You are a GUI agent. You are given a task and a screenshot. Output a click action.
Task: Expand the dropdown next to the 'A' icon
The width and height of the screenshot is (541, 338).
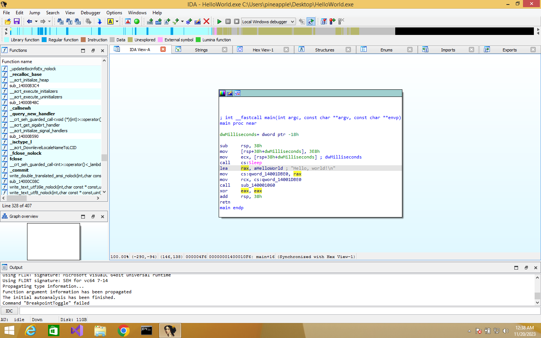click(x=117, y=21)
